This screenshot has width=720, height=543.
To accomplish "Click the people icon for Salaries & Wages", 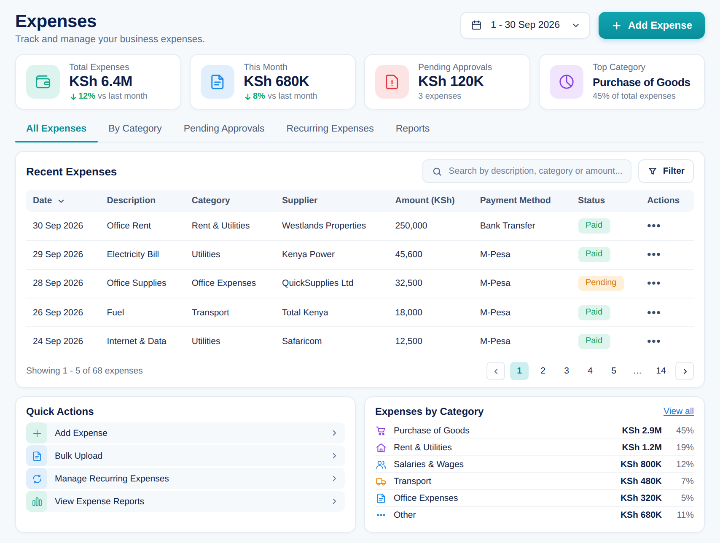I will pyautogui.click(x=381, y=465).
